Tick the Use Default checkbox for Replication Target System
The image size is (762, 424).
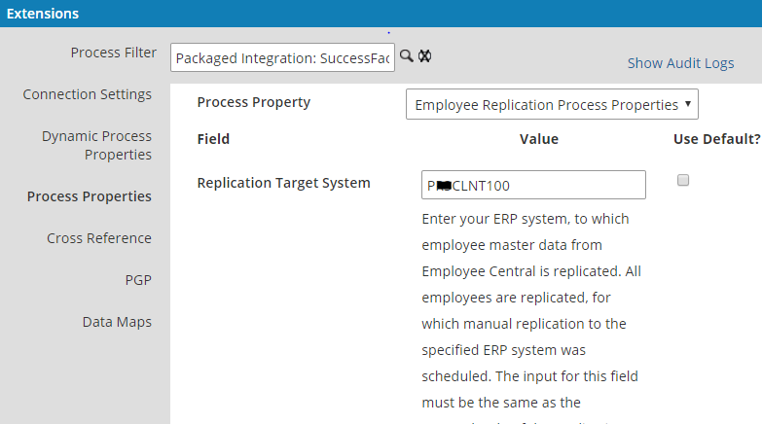point(683,180)
